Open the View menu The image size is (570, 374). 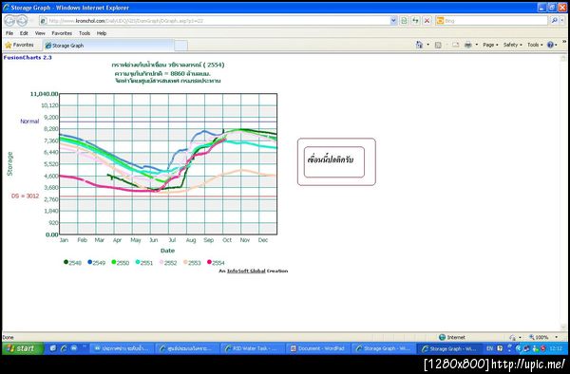point(40,33)
